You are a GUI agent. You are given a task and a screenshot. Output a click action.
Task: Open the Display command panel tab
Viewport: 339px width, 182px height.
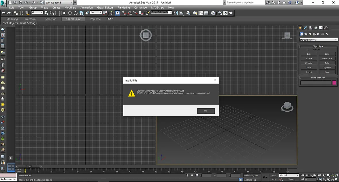click(321, 28)
